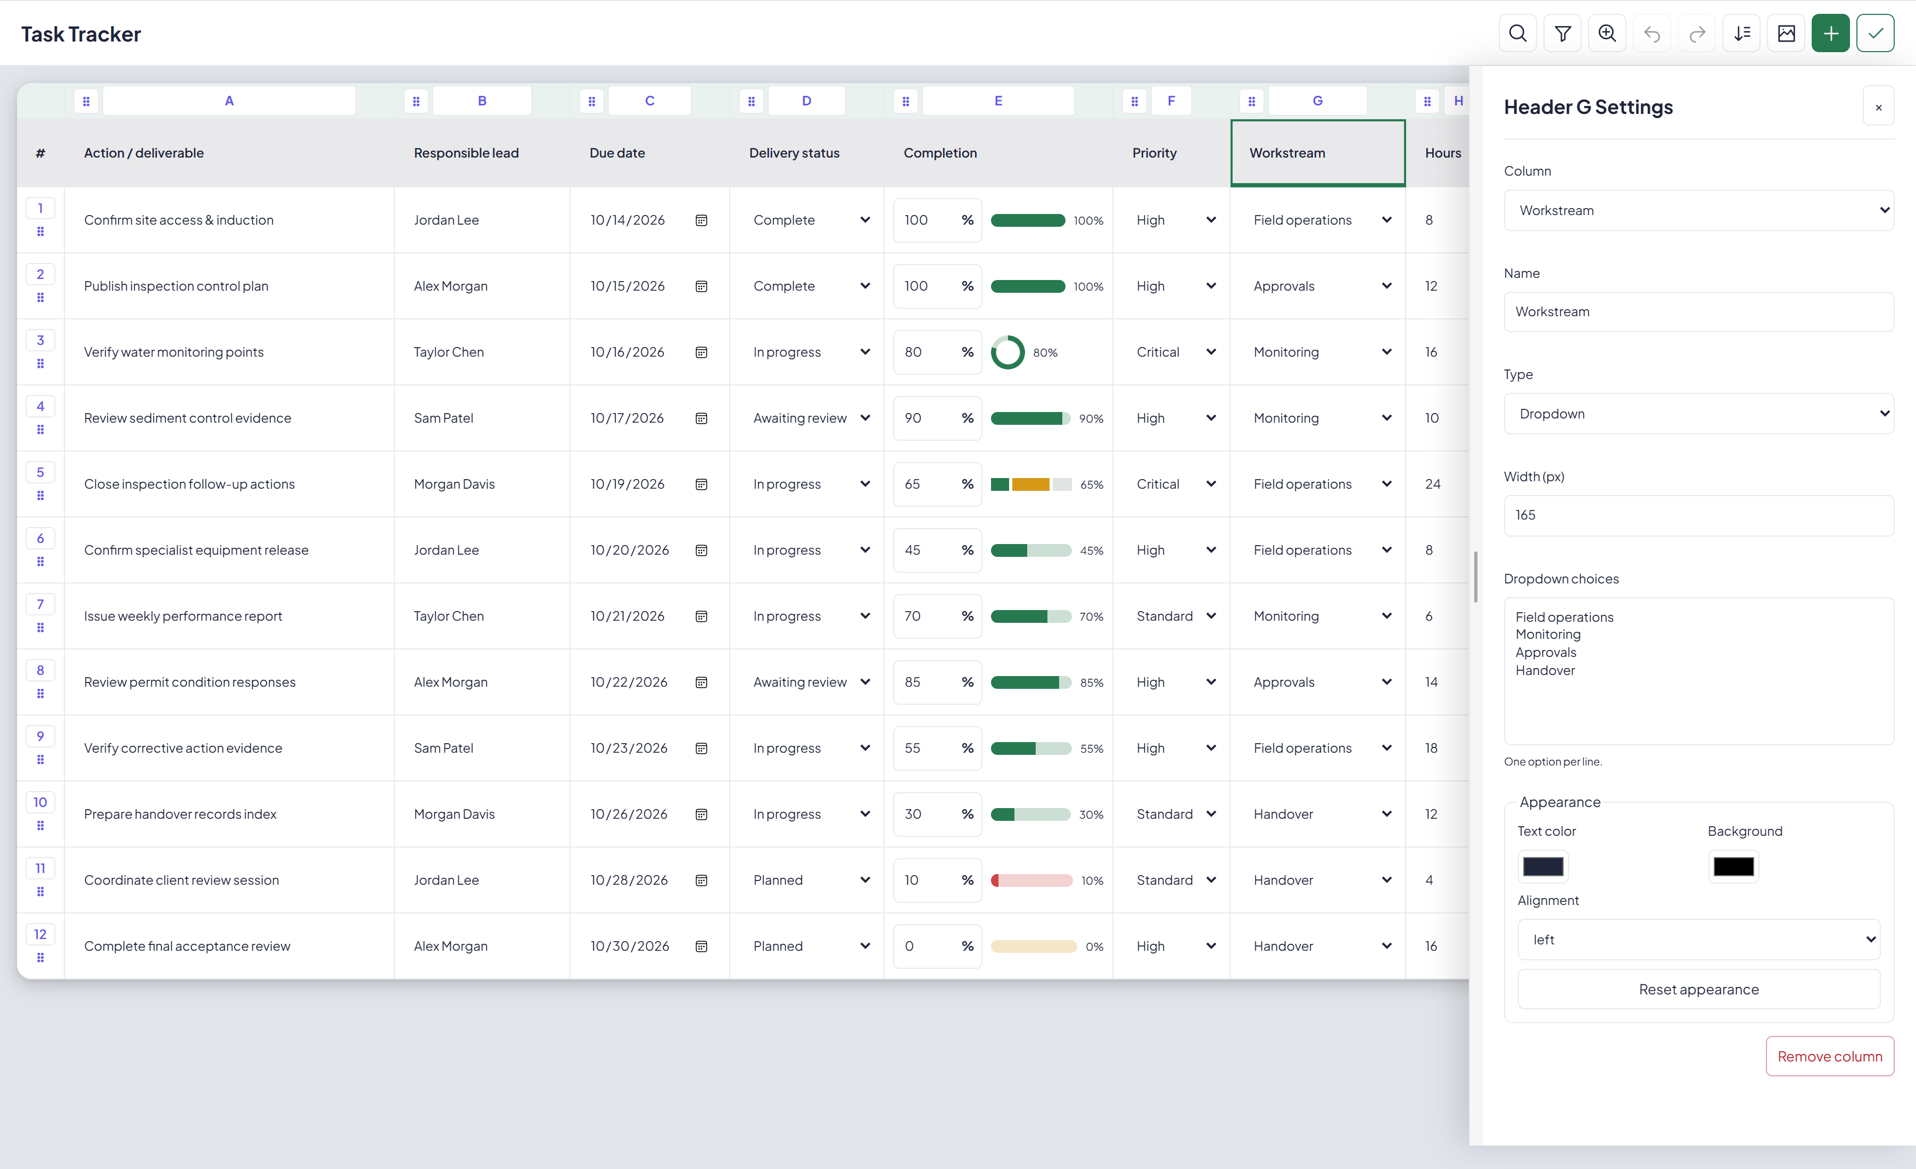Click the 65% segmented progress bar
1916x1169 pixels.
pyautogui.click(x=1031, y=484)
